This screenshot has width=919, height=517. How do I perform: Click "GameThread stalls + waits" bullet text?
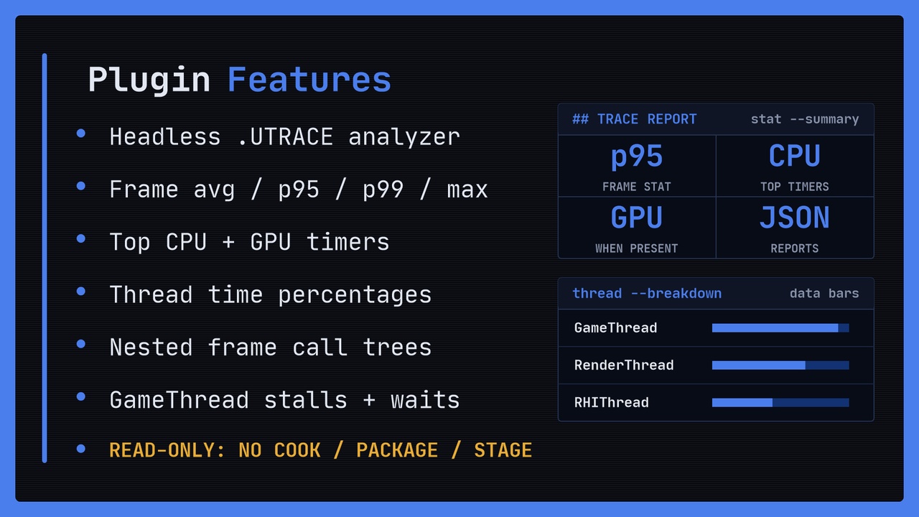(284, 400)
